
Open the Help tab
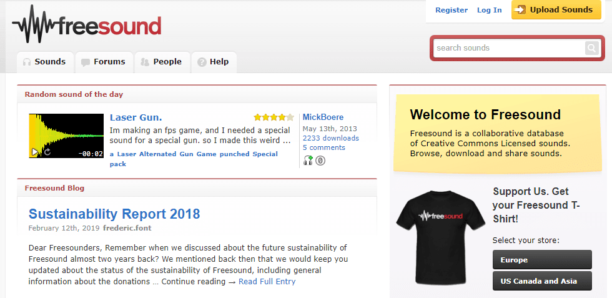(x=214, y=62)
